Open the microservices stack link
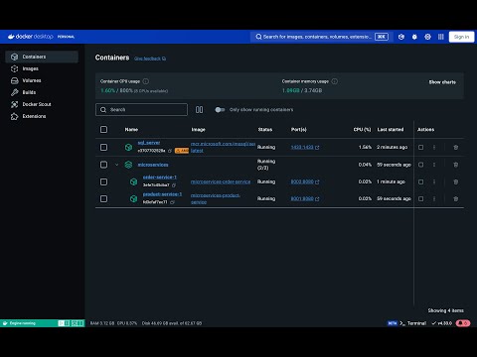477x357 pixels. (x=153, y=165)
